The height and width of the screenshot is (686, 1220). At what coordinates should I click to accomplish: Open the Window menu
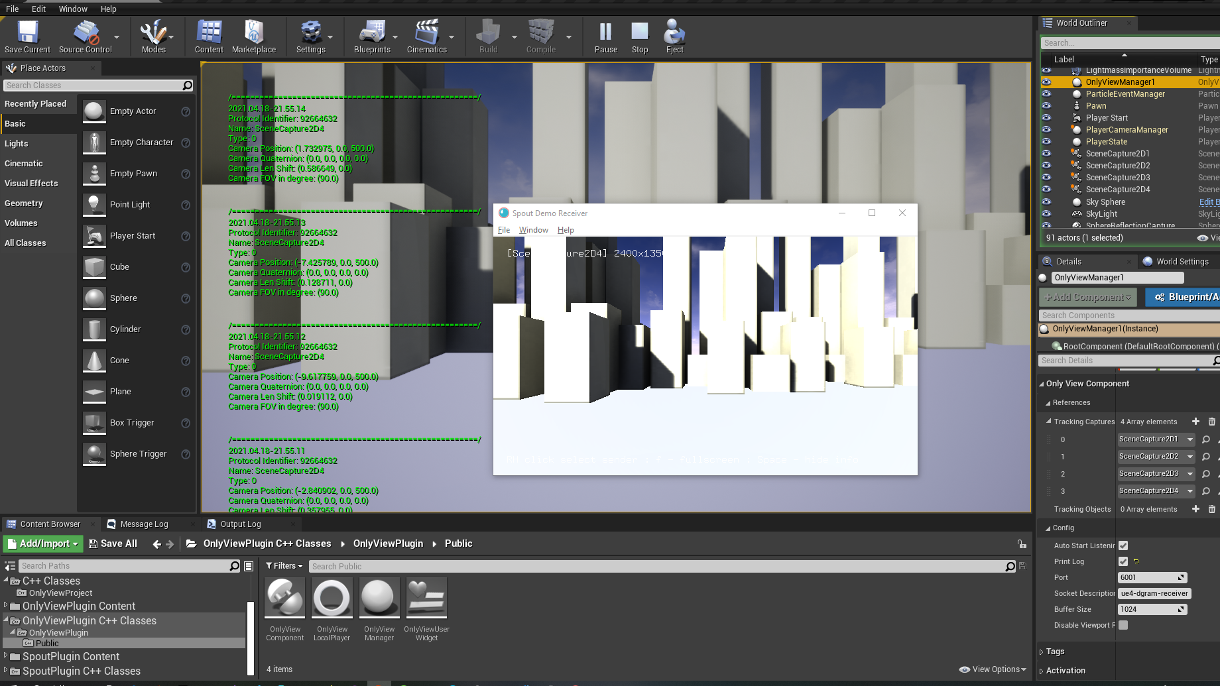point(73,9)
